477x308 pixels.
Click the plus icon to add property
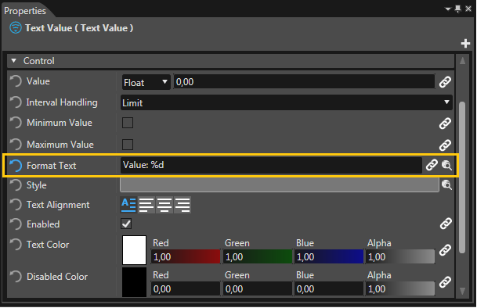pos(465,44)
